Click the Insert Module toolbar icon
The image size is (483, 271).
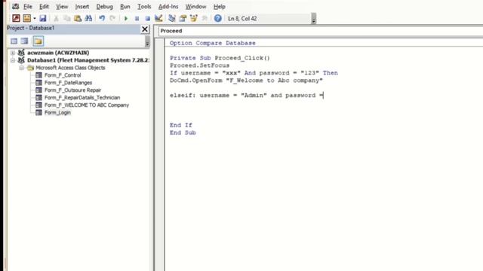point(27,18)
